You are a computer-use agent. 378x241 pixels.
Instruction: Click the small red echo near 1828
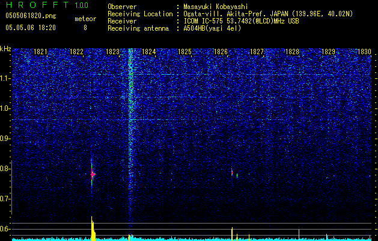pos(299,174)
